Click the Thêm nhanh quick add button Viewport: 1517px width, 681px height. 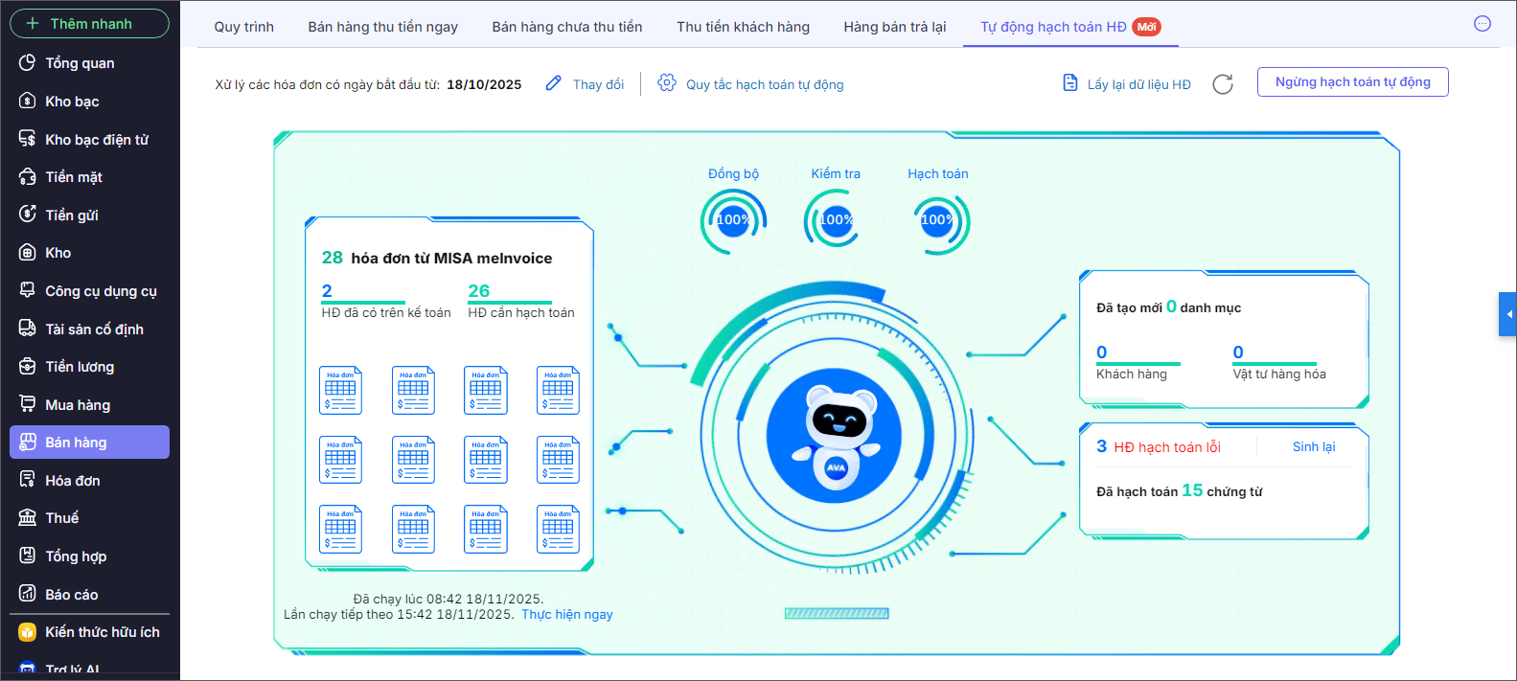tap(89, 24)
